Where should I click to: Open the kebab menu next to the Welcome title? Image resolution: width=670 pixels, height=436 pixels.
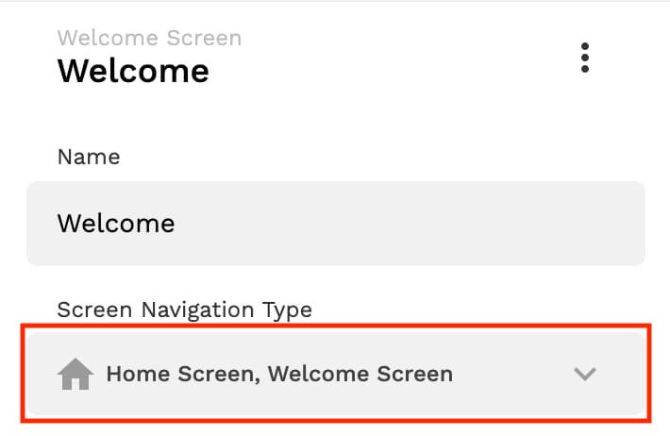point(585,58)
